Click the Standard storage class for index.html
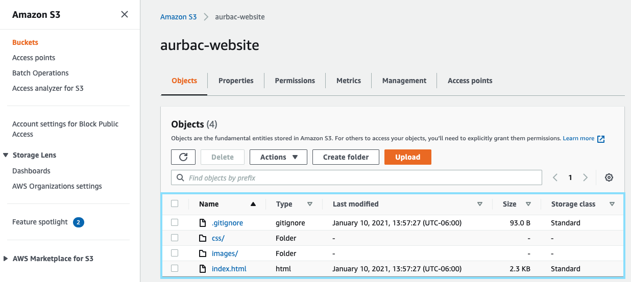The image size is (631, 282). click(x=566, y=269)
